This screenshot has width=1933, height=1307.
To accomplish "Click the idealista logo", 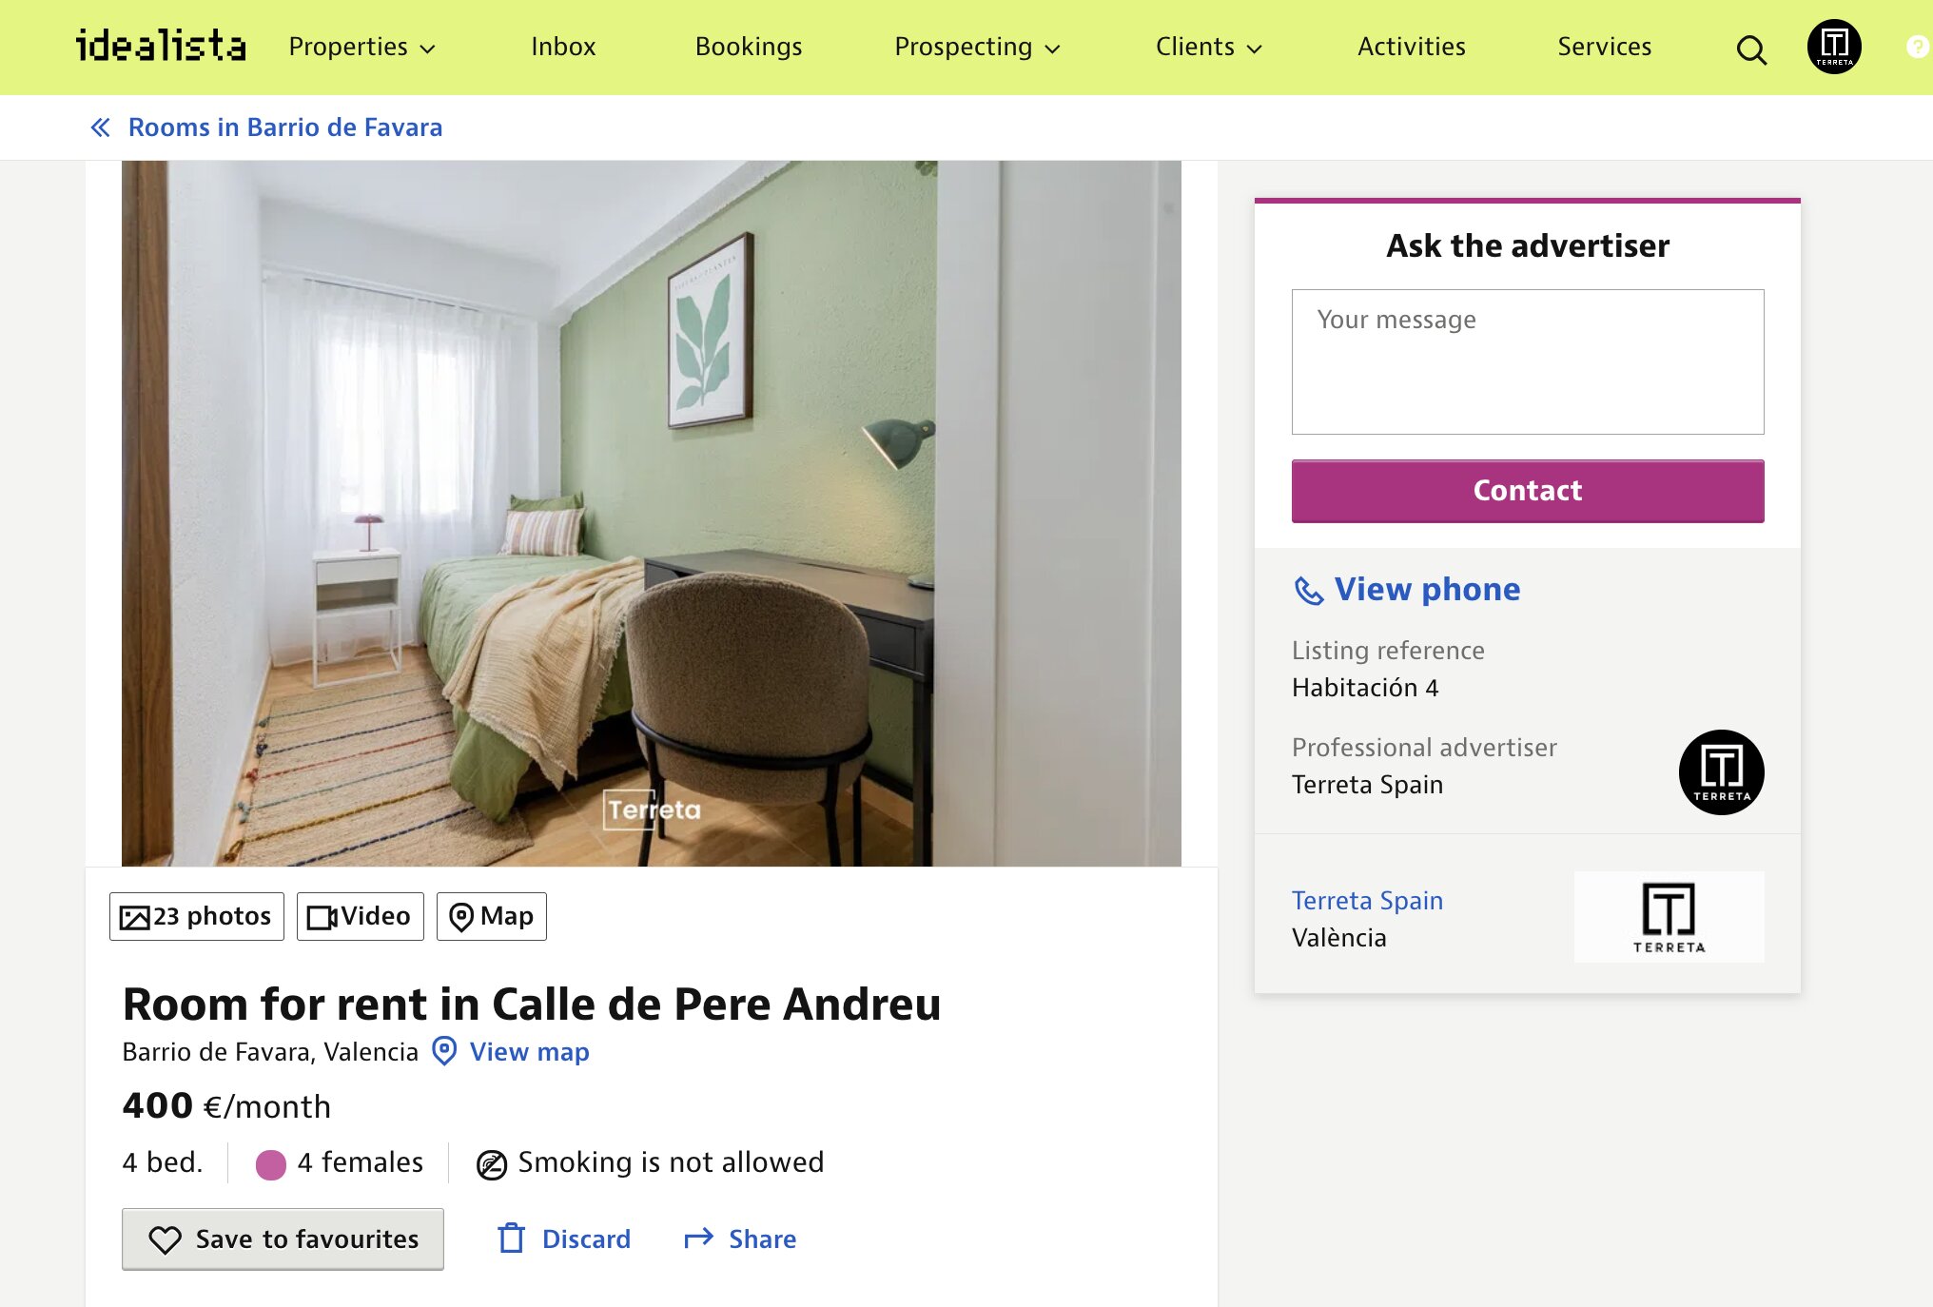I will pos(161,47).
